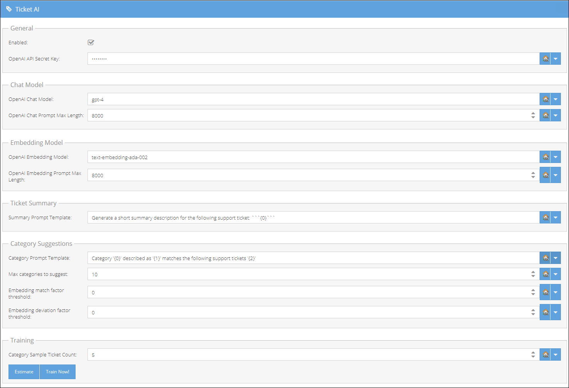Click the inherit icon for Embedding match factor threshold
The image size is (569, 388).
(x=545, y=292)
